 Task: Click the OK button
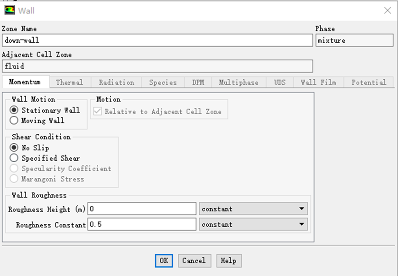pos(164,260)
